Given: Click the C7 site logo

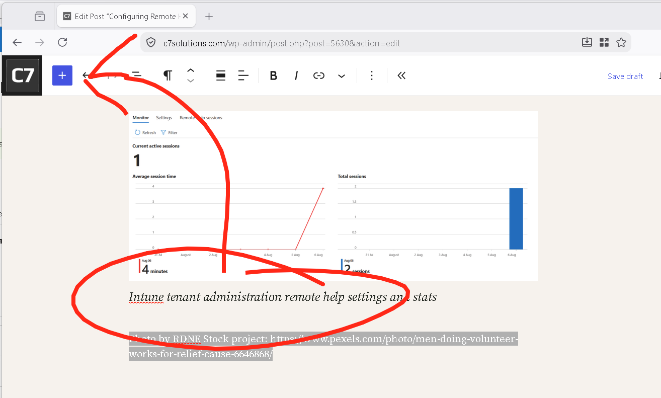Looking at the screenshot, I should 22,75.
